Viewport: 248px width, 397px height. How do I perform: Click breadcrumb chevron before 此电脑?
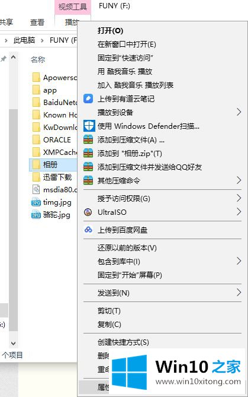6,40
